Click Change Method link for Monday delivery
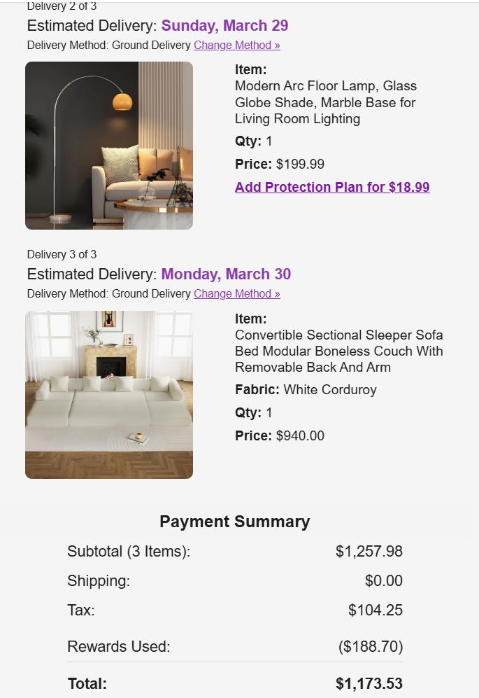Screen dimensions: 479x698 pos(236,294)
